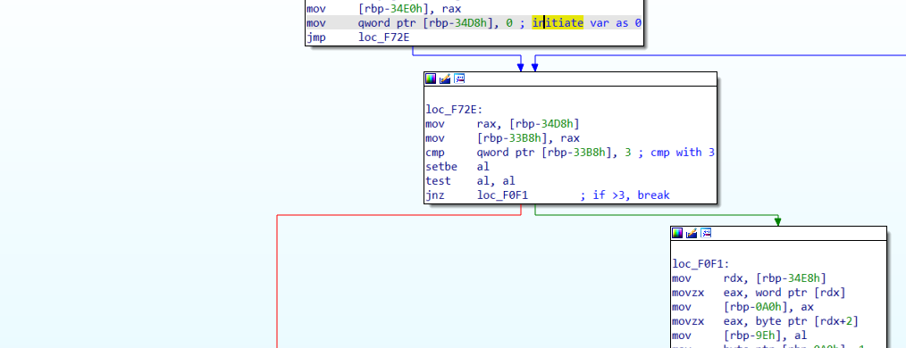Click the 'initiate var as 0' comment
Viewport: 906px width, 348px height.
point(586,23)
